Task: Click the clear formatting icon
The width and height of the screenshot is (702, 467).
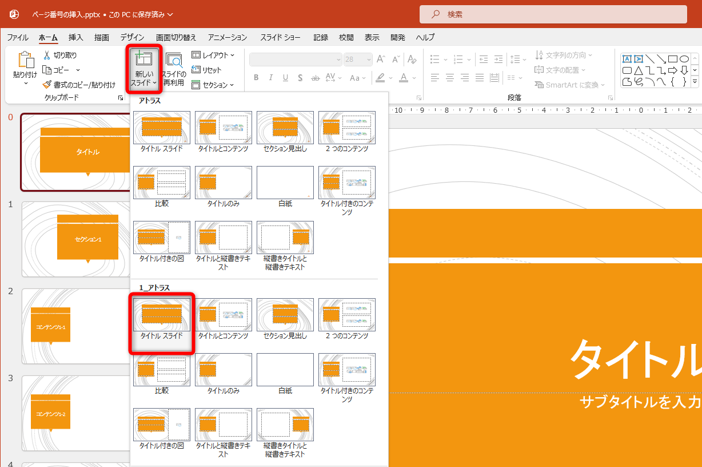Action: click(412, 60)
